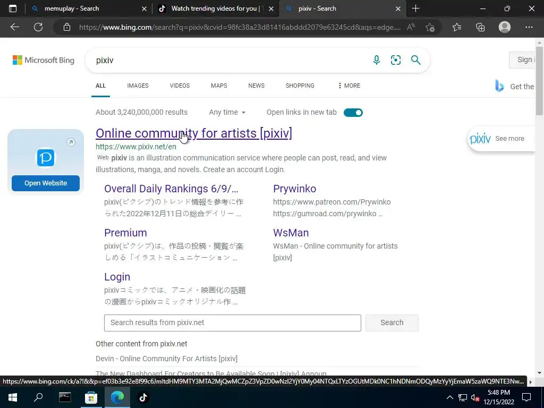
Task: Open the notification center icon
Action: 526,397
